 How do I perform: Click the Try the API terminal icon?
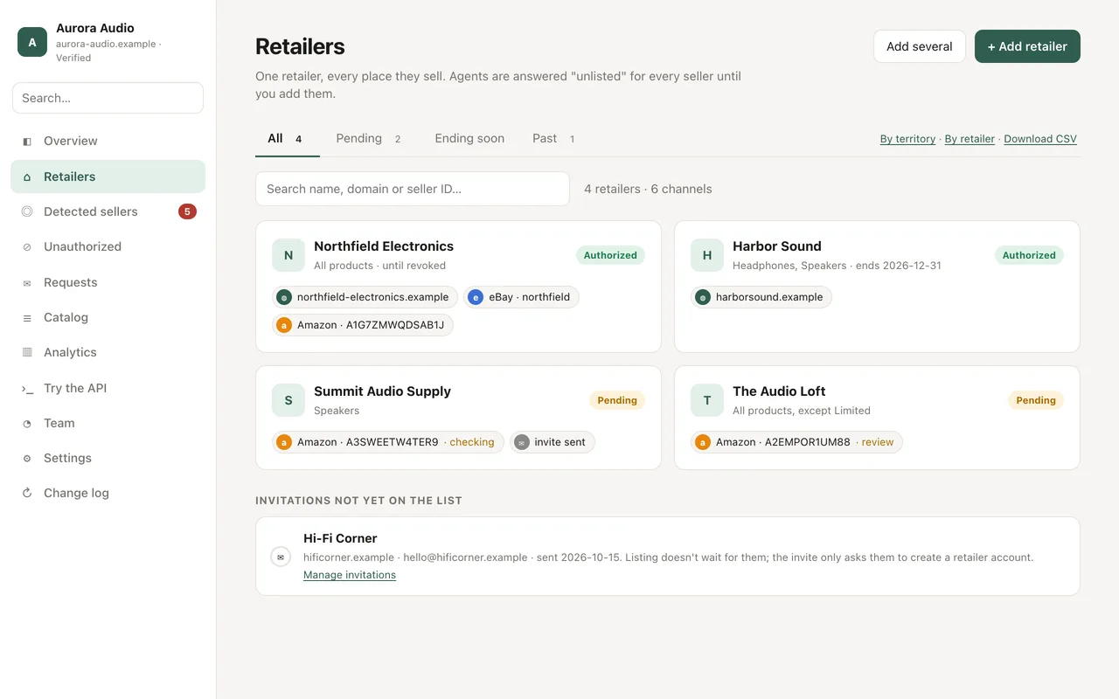click(x=27, y=389)
